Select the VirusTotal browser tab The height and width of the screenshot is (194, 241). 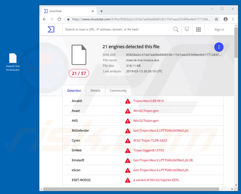click(69, 11)
